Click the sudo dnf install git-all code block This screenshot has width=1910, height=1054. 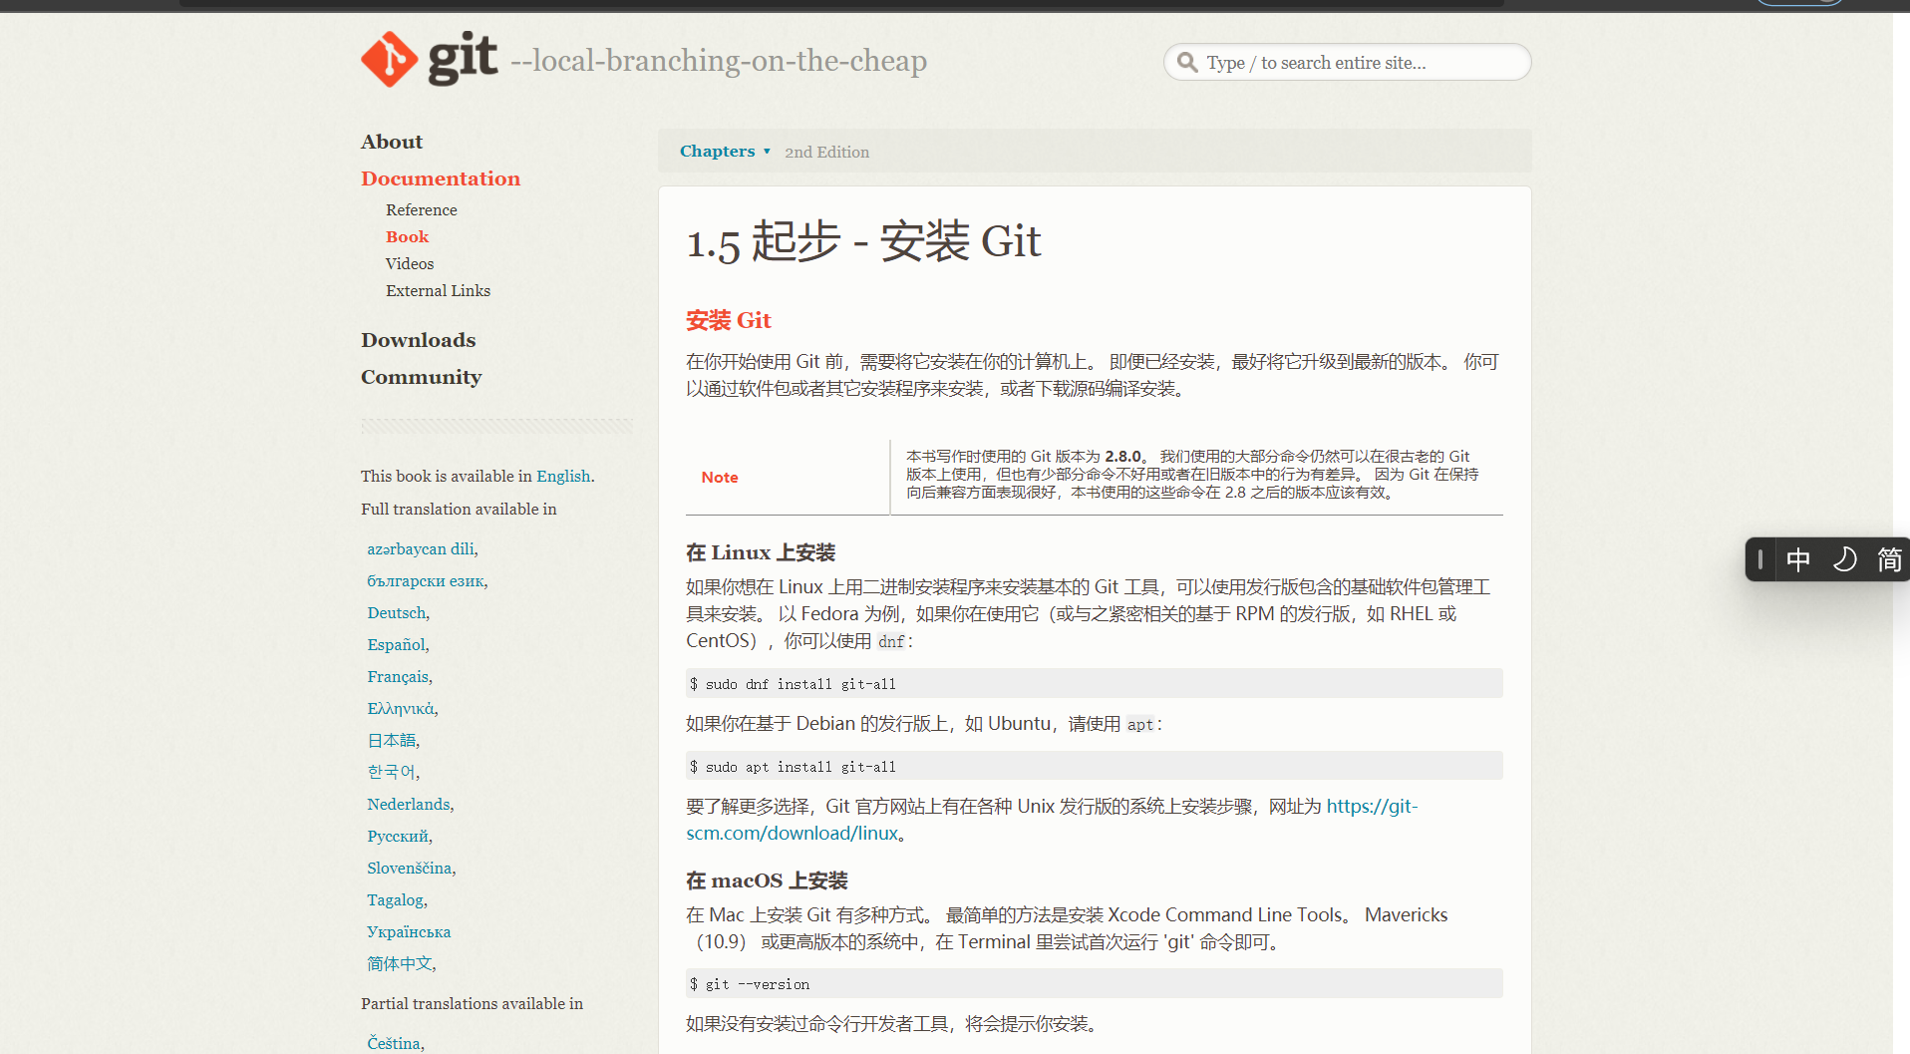1095,683
